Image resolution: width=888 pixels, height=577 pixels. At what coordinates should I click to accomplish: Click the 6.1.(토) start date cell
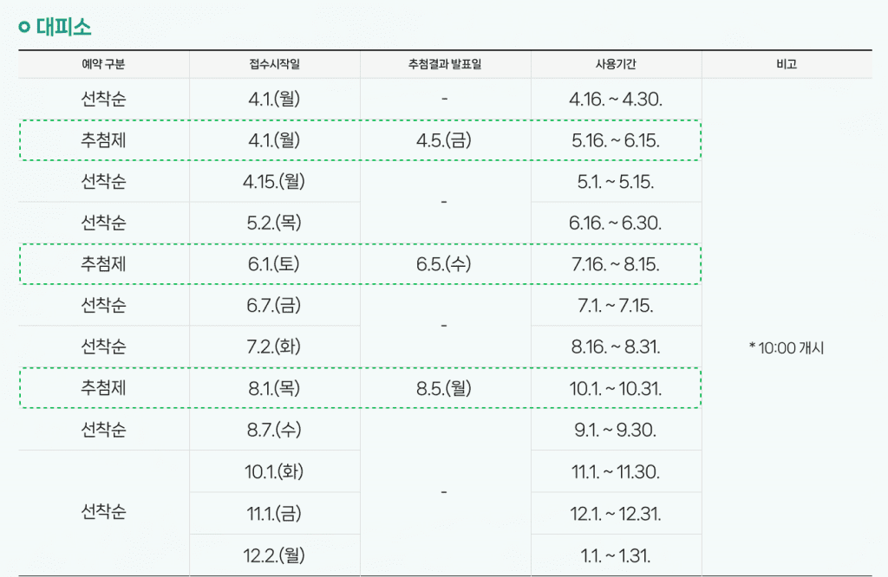274,264
